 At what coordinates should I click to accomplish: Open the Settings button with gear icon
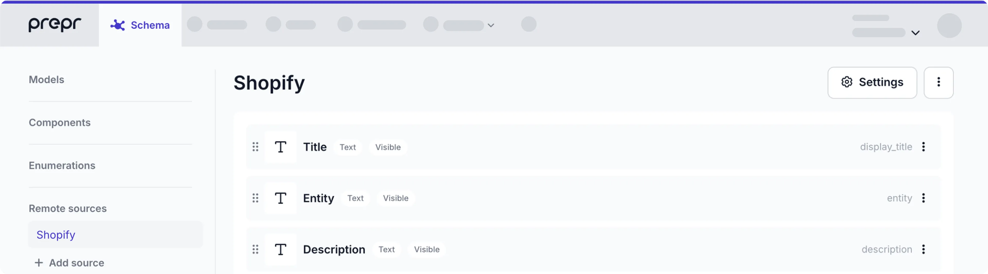(872, 83)
